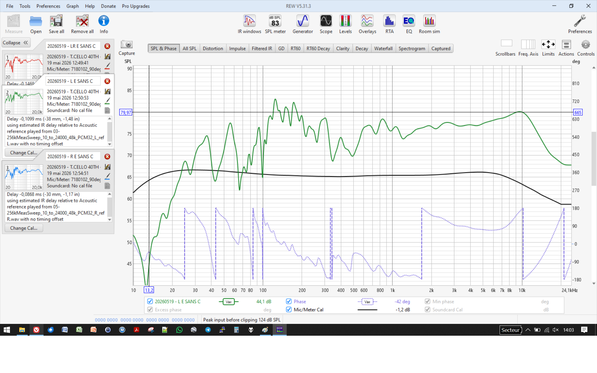Enable the Soundcard Cal checkbox
Image resolution: width=597 pixels, height=373 pixels.
[x=428, y=309]
